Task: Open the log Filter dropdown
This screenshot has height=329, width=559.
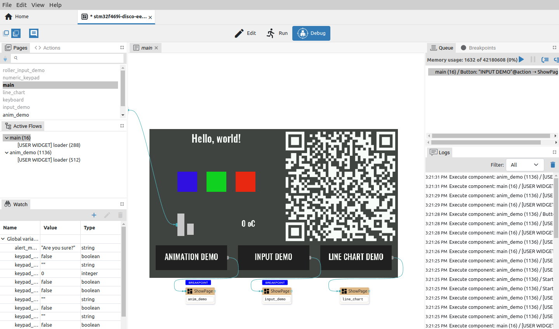Action: 525,165
